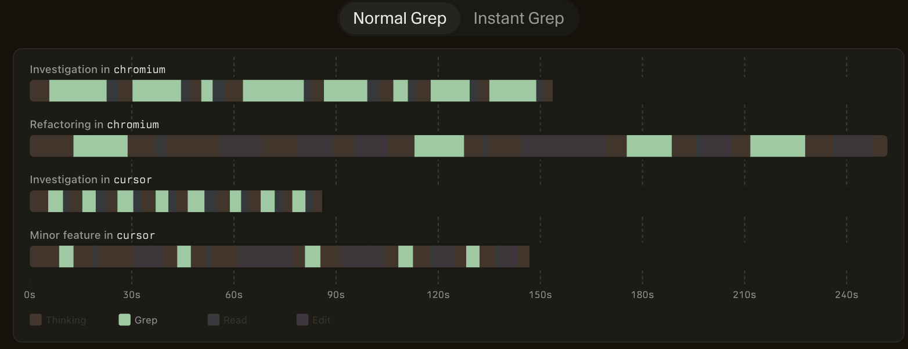
Task: Click the Thinking legend color swatch
Action: click(x=35, y=319)
